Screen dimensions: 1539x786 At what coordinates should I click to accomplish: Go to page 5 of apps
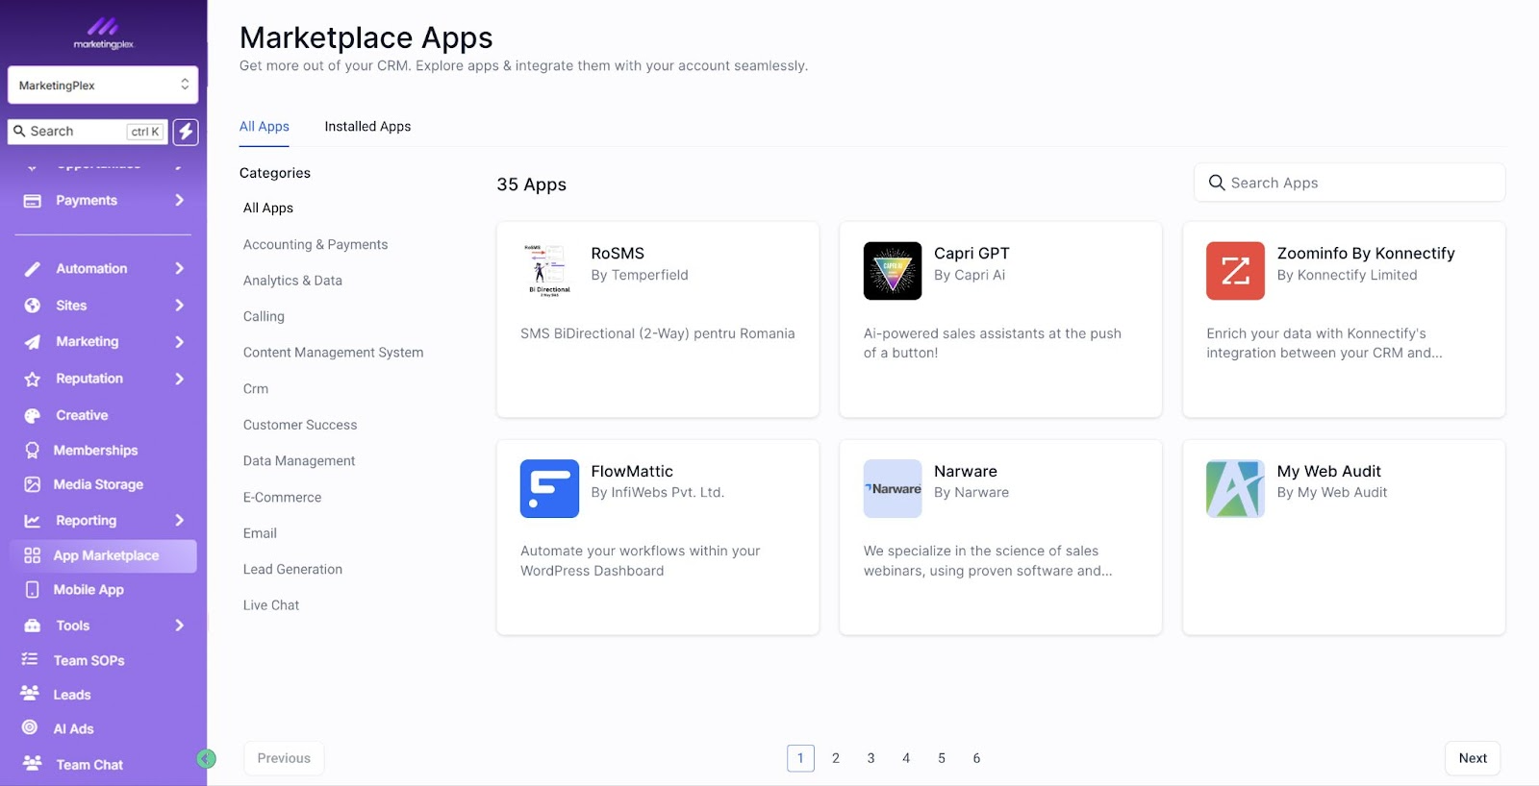[942, 758]
